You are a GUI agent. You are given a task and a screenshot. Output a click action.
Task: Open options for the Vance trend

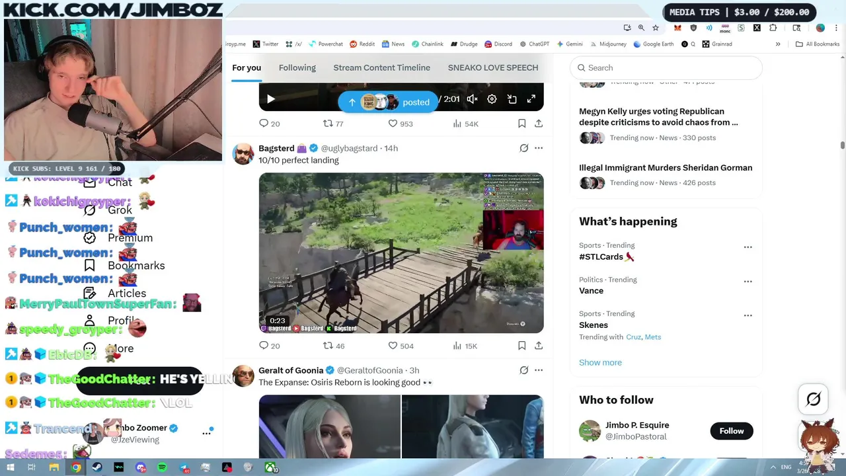pos(748,282)
